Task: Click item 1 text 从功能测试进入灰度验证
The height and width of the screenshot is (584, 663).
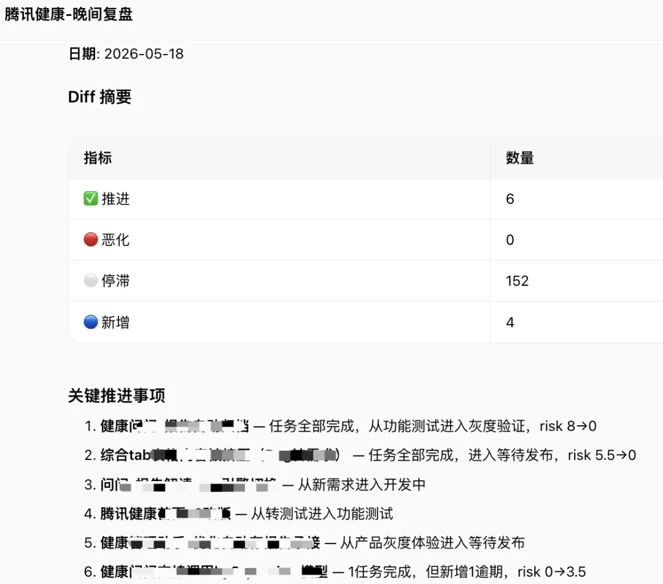Action: pyautogui.click(x=447, y=426)
